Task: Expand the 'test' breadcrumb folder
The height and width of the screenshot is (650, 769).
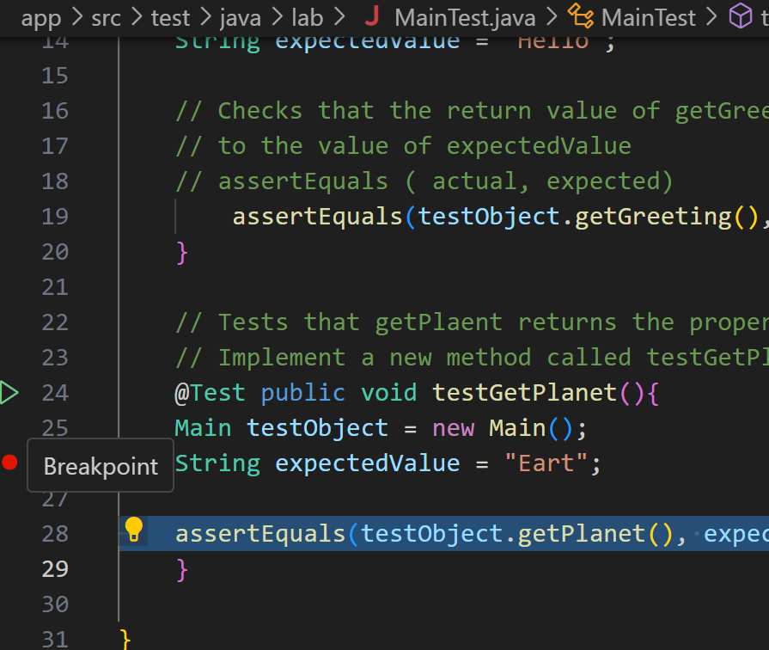Action: pyautogui.click(x=170, y=17)
